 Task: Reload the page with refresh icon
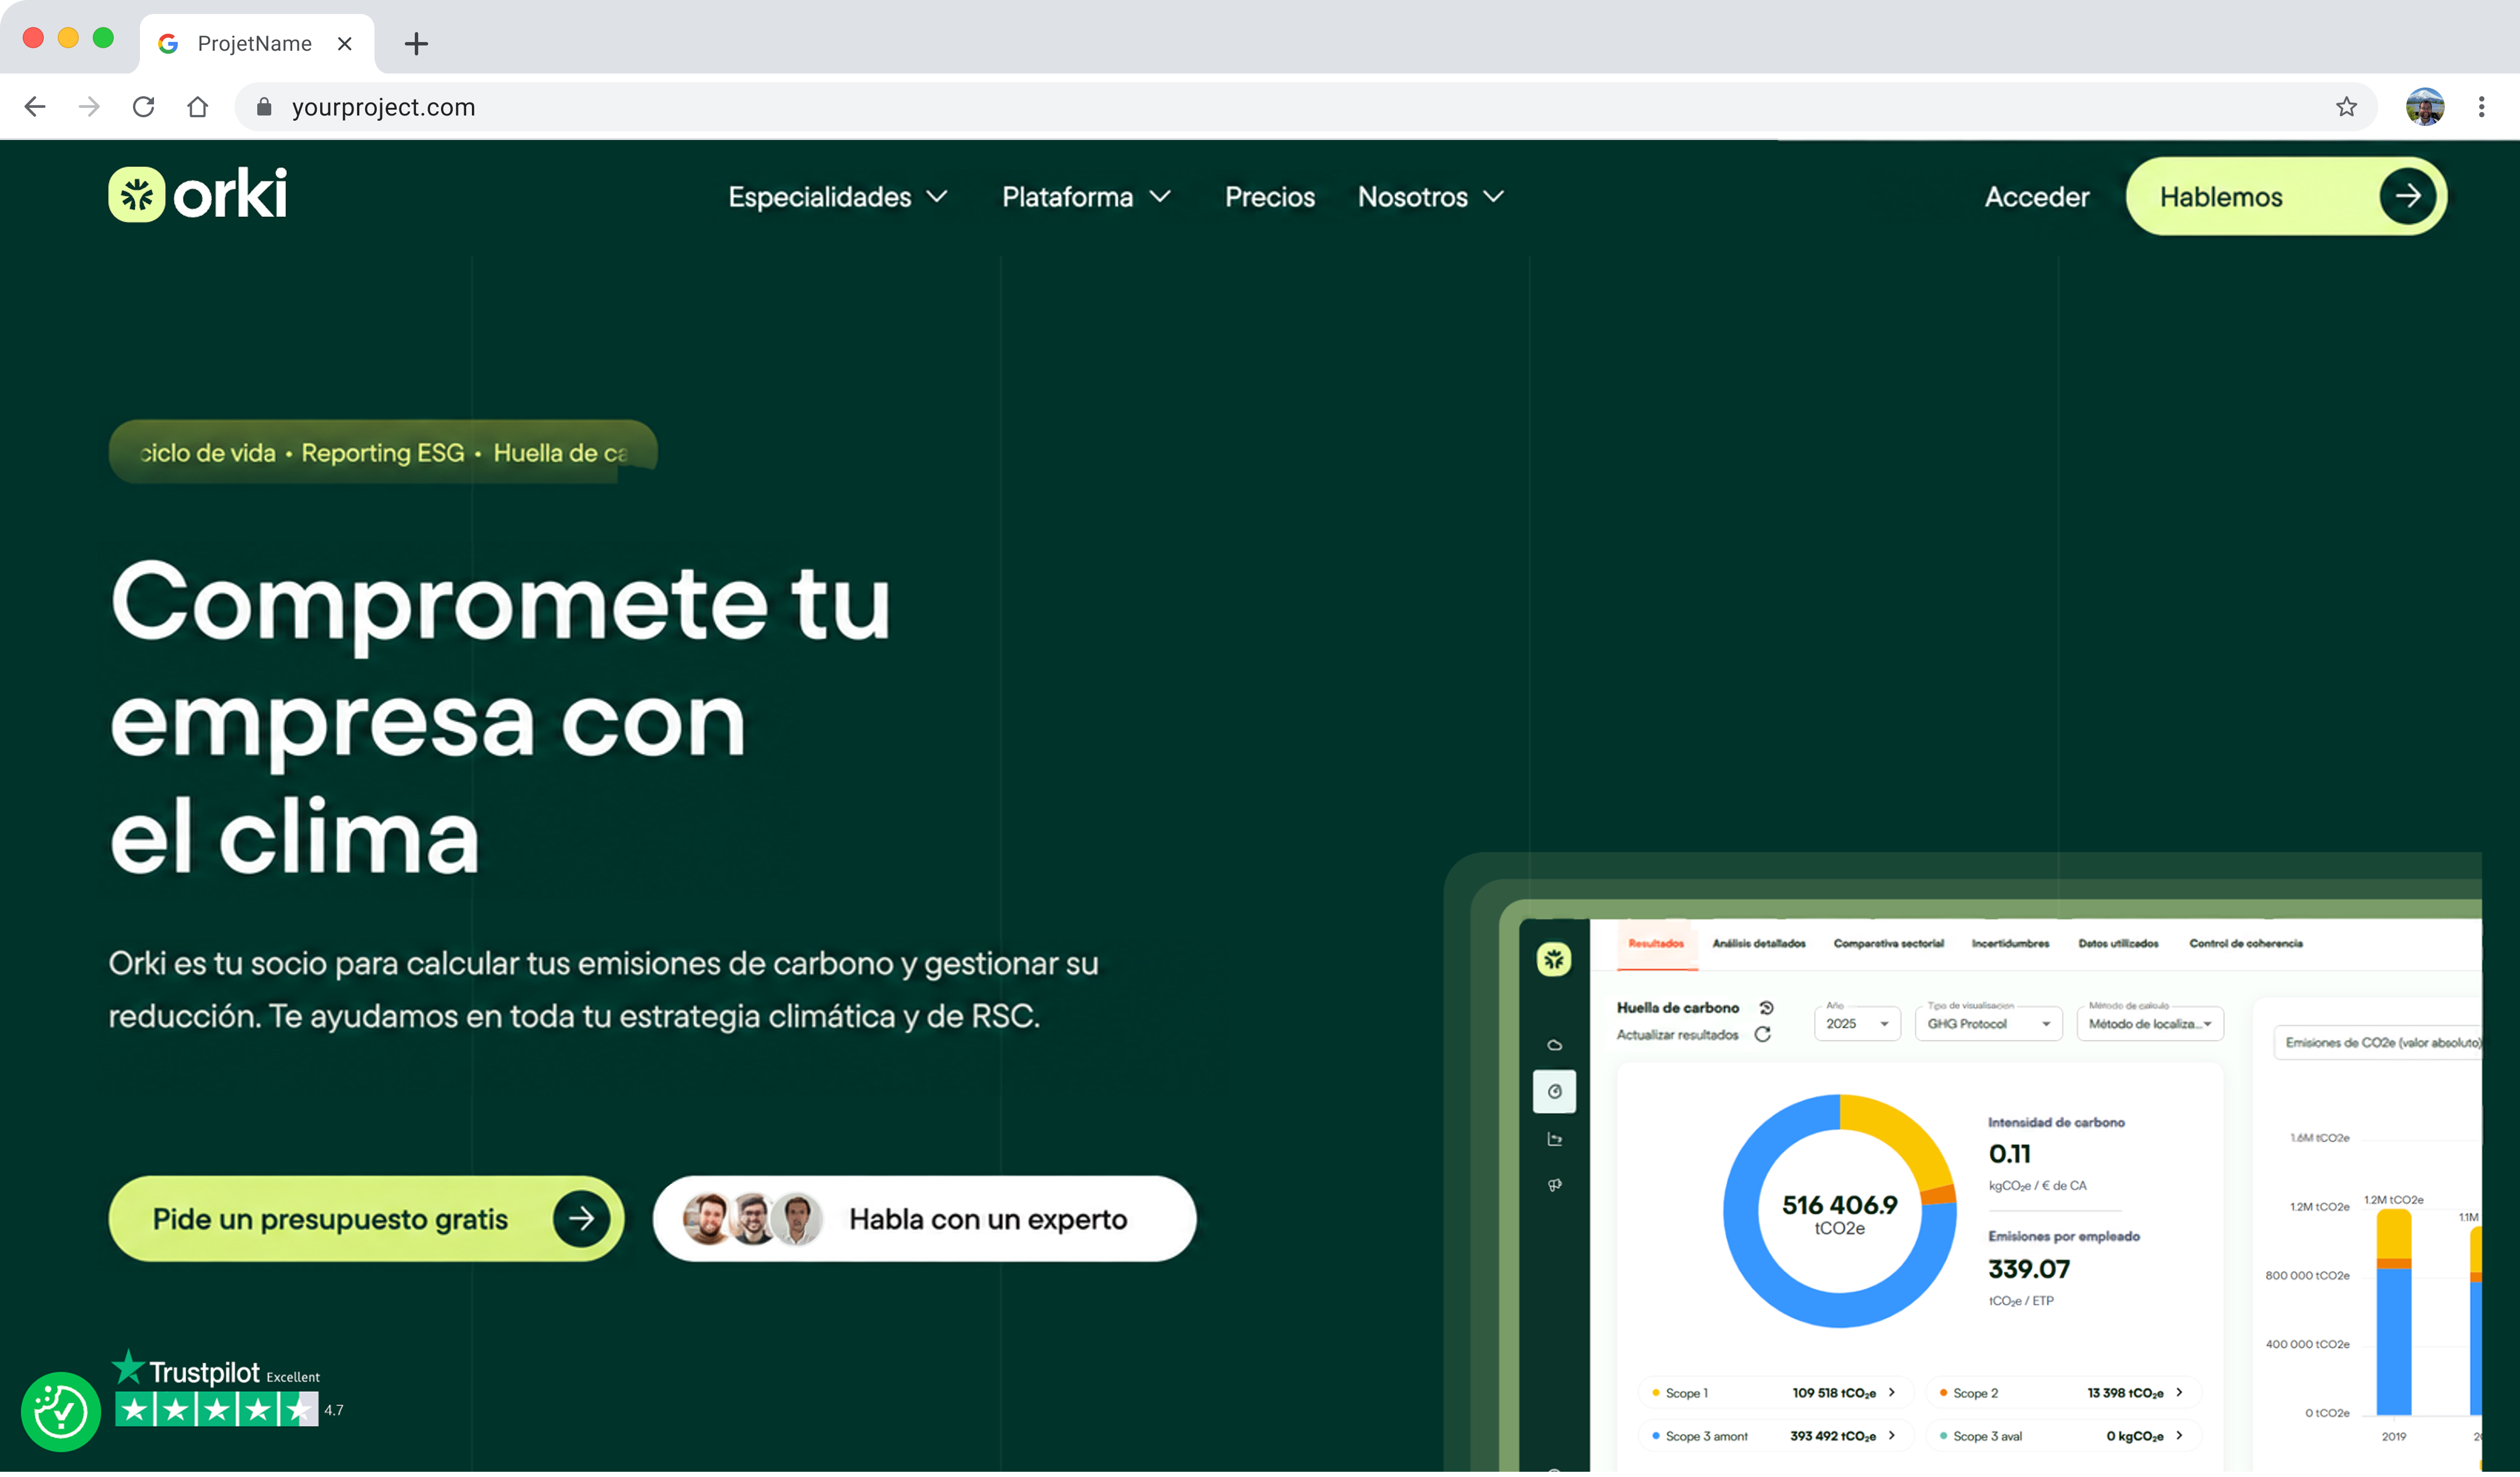coord(143,107)
